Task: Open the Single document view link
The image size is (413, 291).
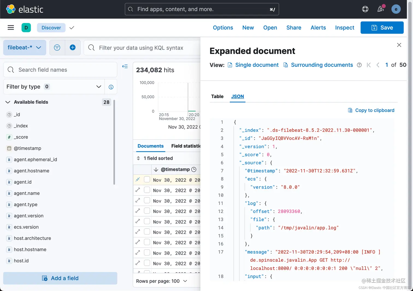Action: pos(253,65)
